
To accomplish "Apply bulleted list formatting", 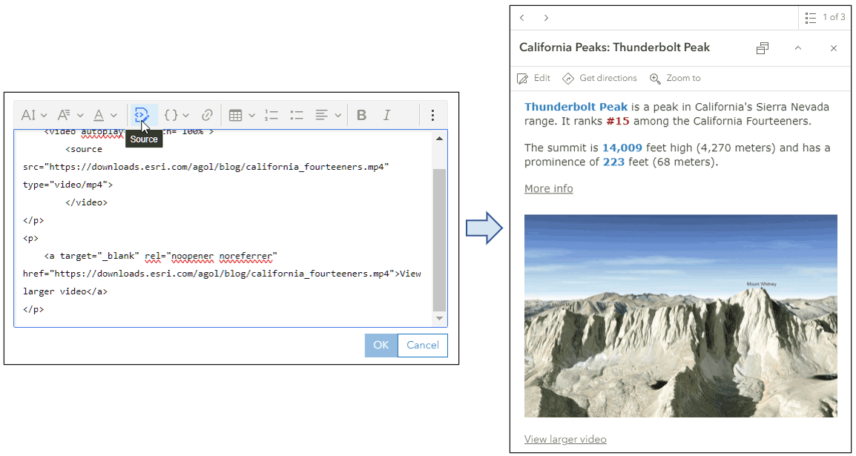I will tap(297, 115).
